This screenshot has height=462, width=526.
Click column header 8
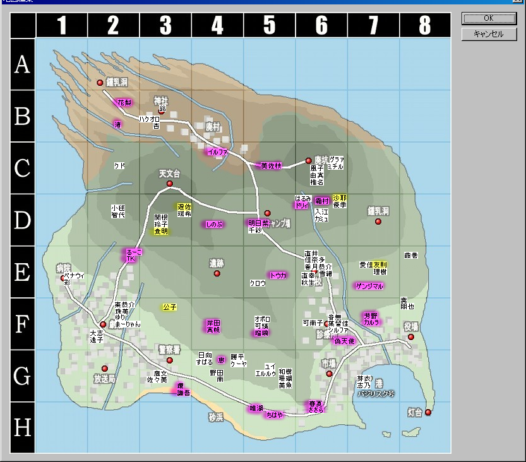pyautogui.click(x=425, y=25)
